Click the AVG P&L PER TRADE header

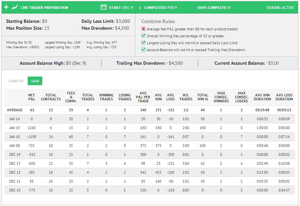click(143, 97)
